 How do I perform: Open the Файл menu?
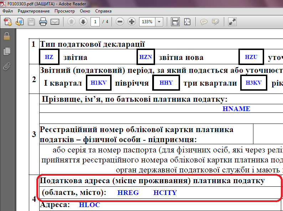7,11
